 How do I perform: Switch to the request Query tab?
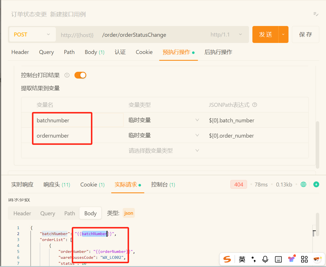pos(46,52)
